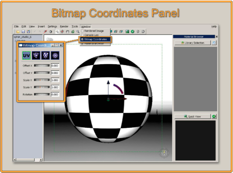Image resolution: width=233 pixels, height=173 pixels.
Task: Select UV mapping mode
Action: (26, 55)
